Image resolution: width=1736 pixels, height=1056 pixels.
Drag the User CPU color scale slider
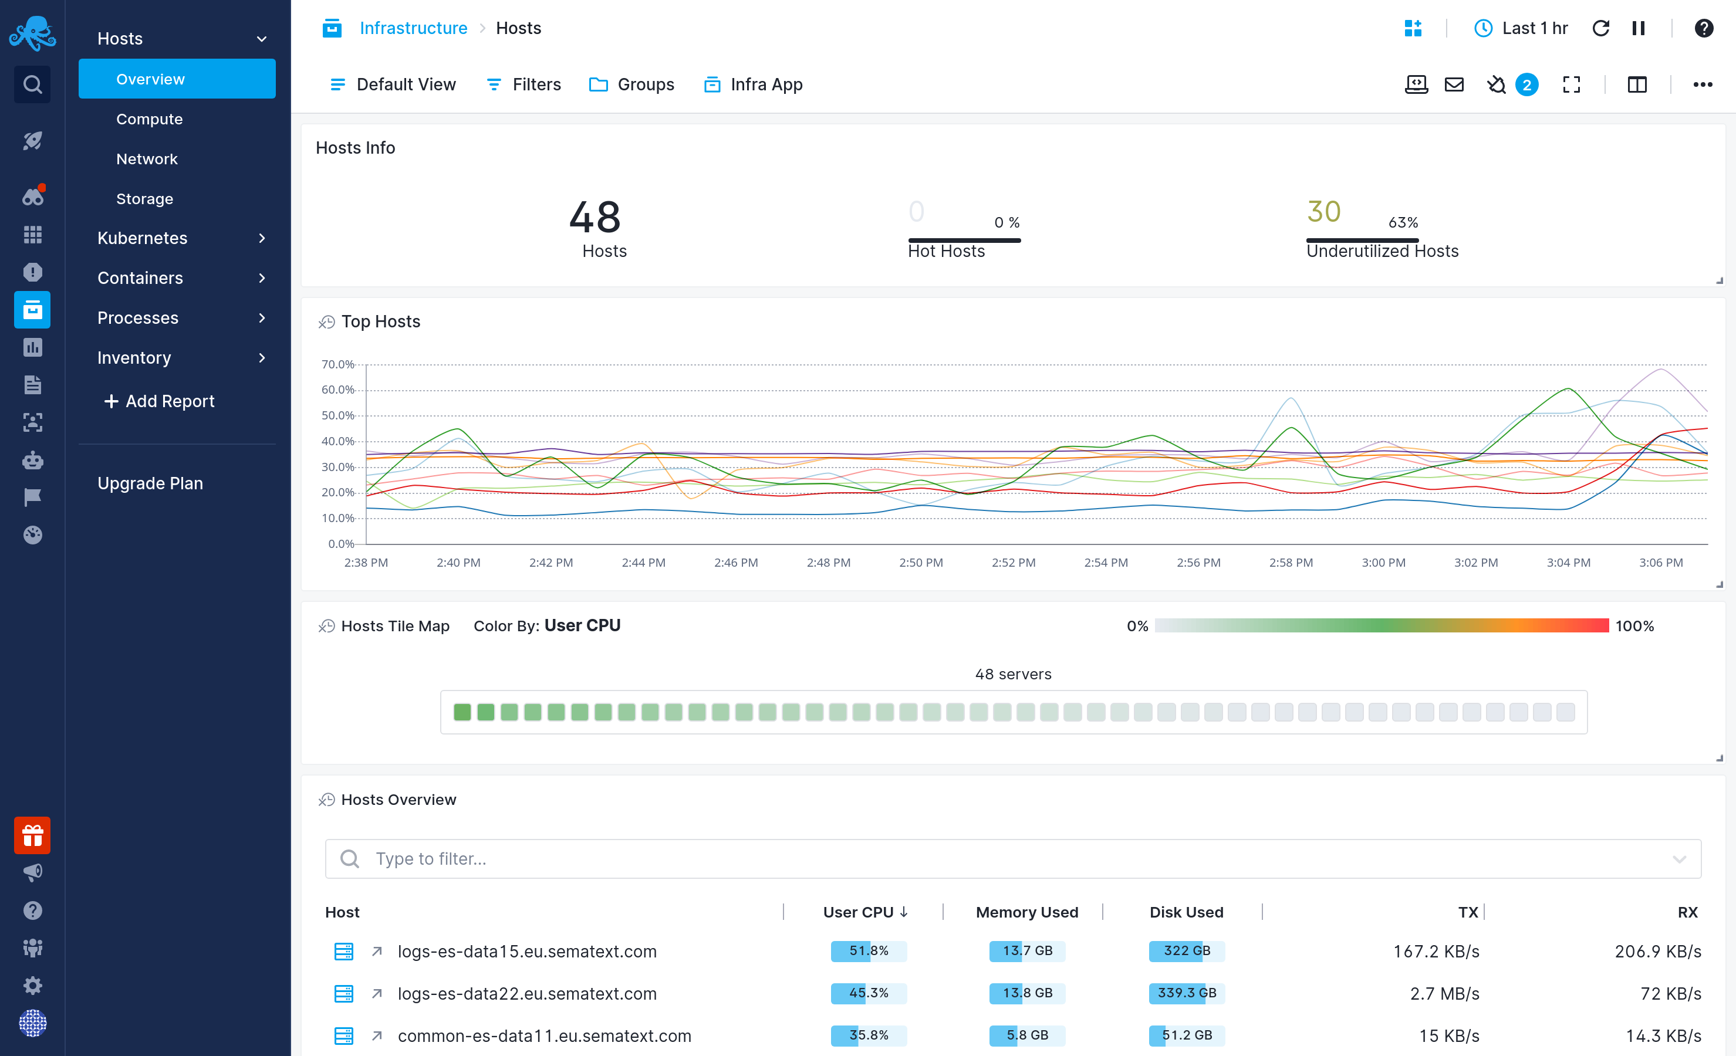1380,626
